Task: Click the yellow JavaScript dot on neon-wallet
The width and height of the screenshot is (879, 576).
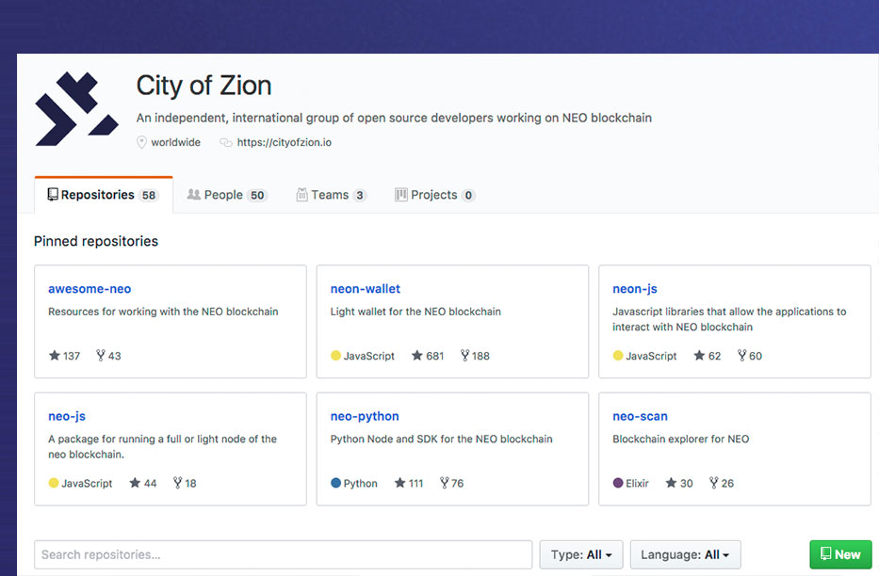Action: pyautogui.click(x=335, y=356)
